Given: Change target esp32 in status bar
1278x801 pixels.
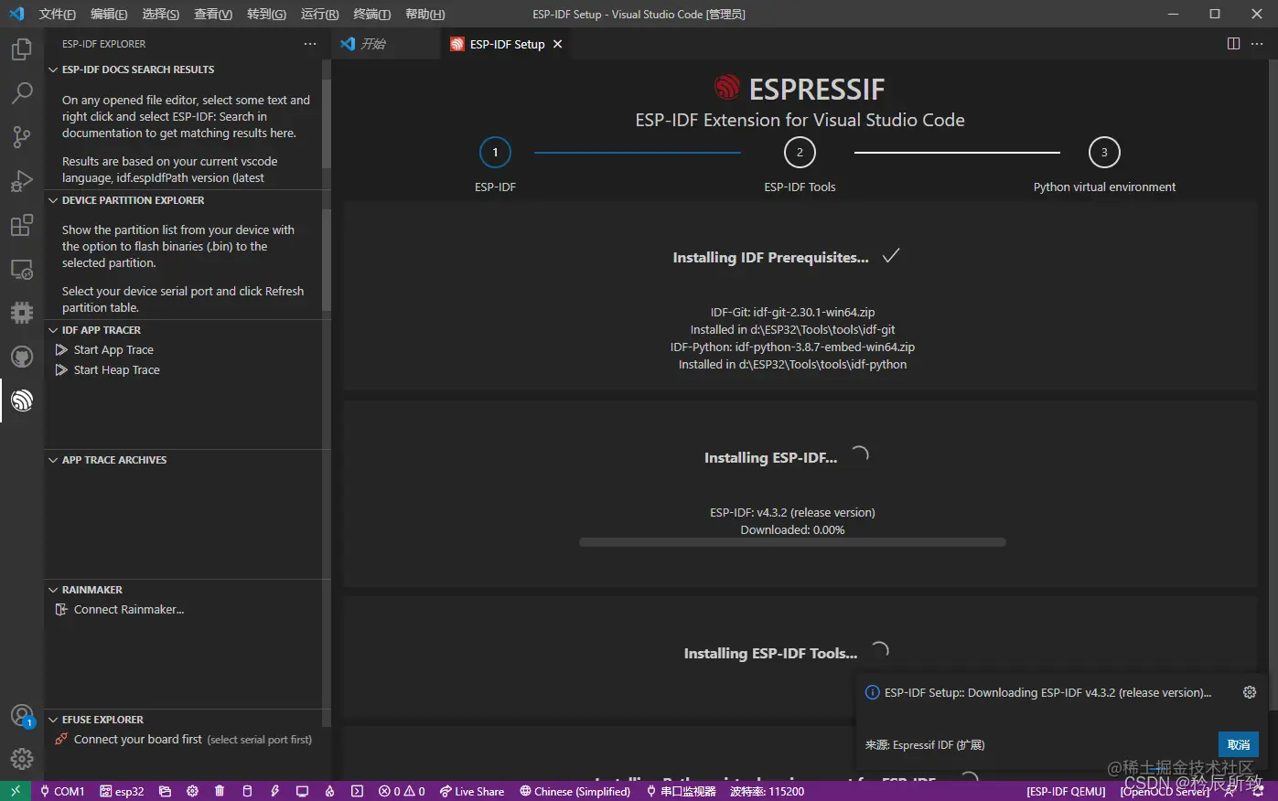Looking at the screenshot, I should click(122, 791).
